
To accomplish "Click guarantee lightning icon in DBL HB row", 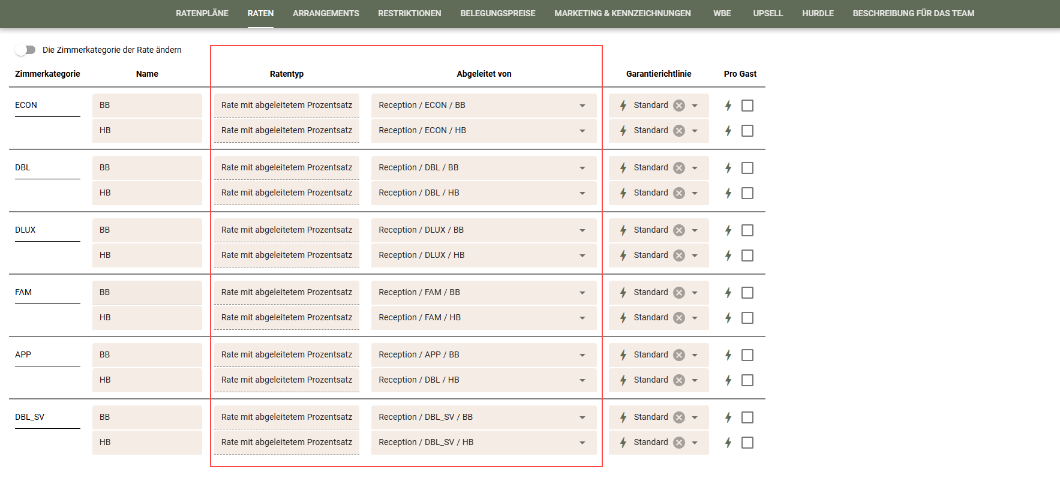I will click(x=623, y=193).
